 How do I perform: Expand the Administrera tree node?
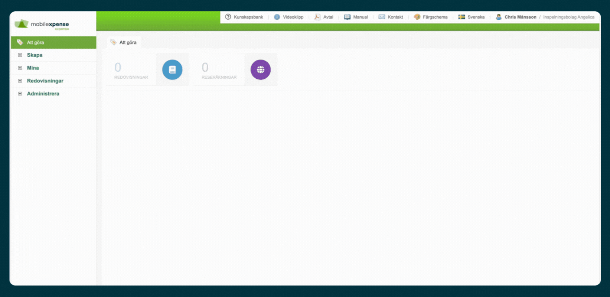(20, 94)
